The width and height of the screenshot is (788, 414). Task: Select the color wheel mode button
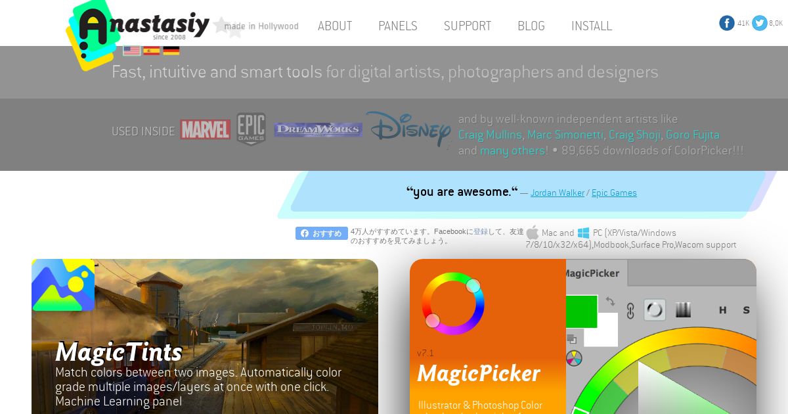click(655, 310)
